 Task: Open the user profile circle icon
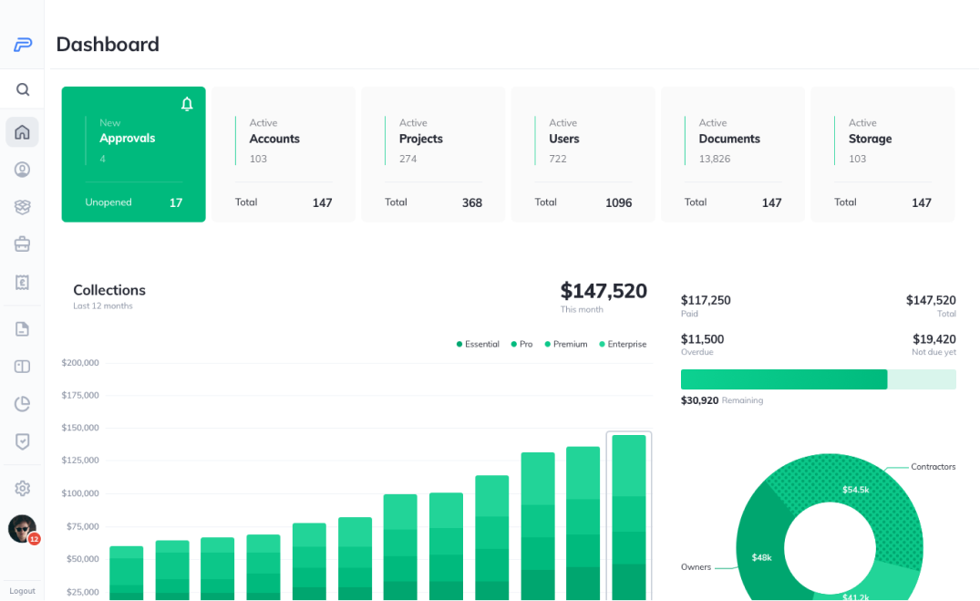click(x=23, y=170)
